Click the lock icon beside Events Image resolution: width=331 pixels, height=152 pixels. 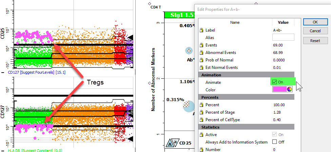coord(201,45)
